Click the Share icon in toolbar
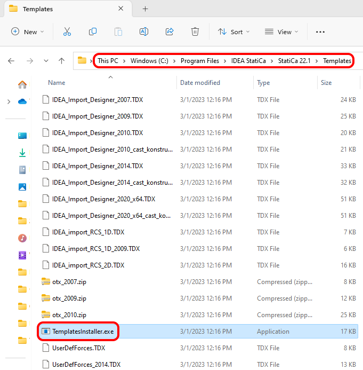The image size is (363, 370). [170, 32]
